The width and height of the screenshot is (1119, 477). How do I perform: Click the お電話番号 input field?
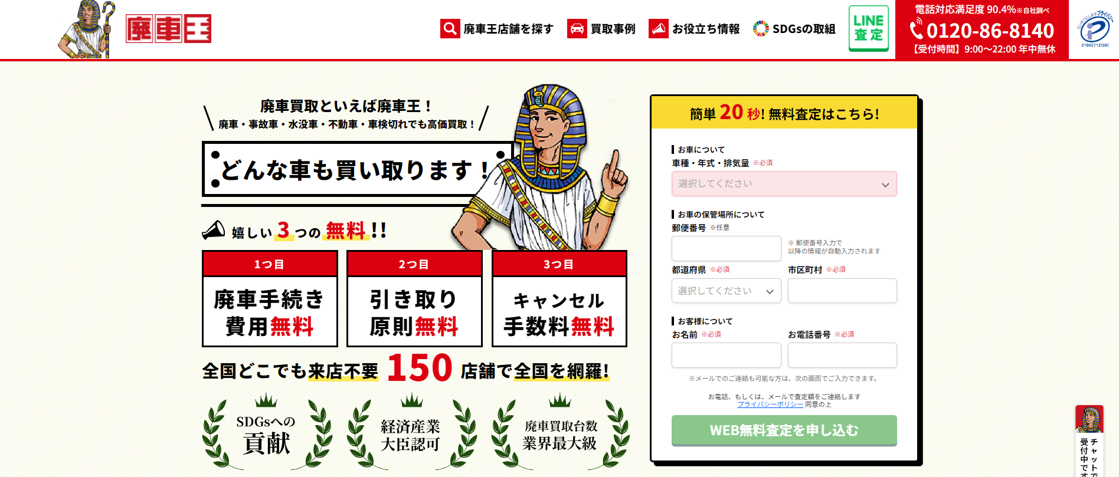click(842, 356)
